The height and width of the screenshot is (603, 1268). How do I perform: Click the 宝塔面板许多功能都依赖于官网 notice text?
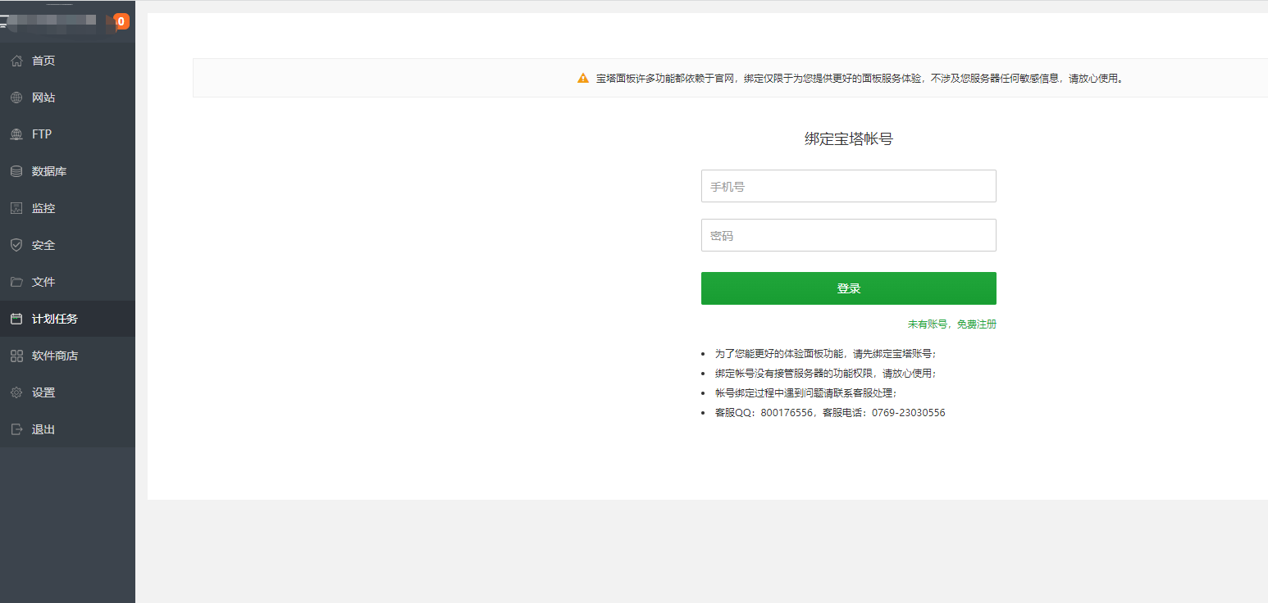860,79
